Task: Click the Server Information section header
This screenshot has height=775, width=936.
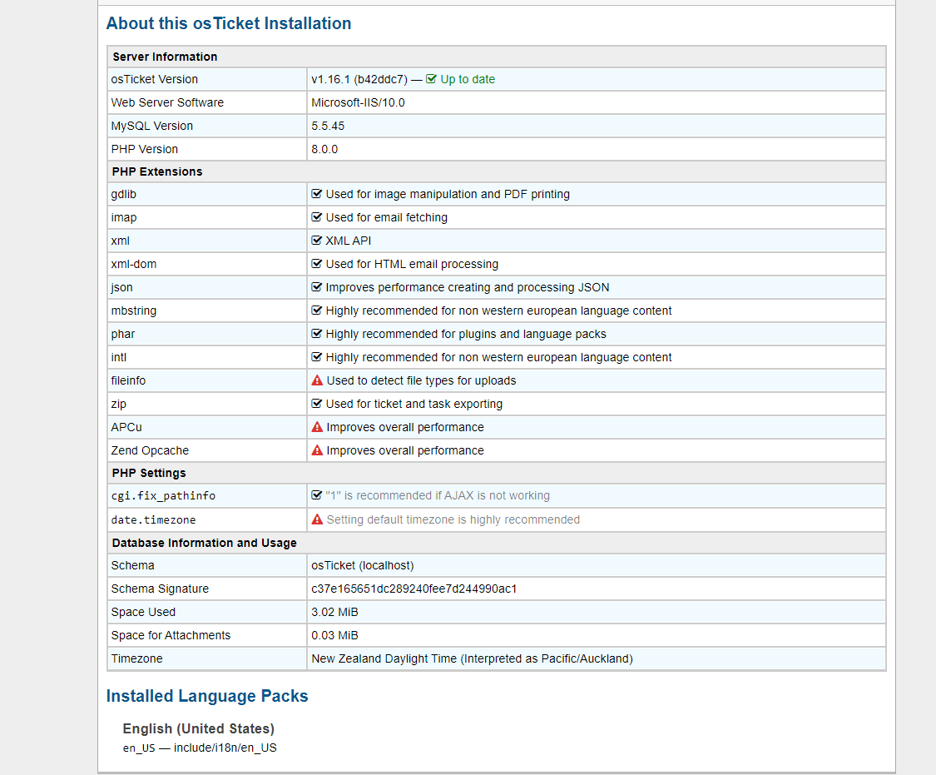Action: click(165, 57)
